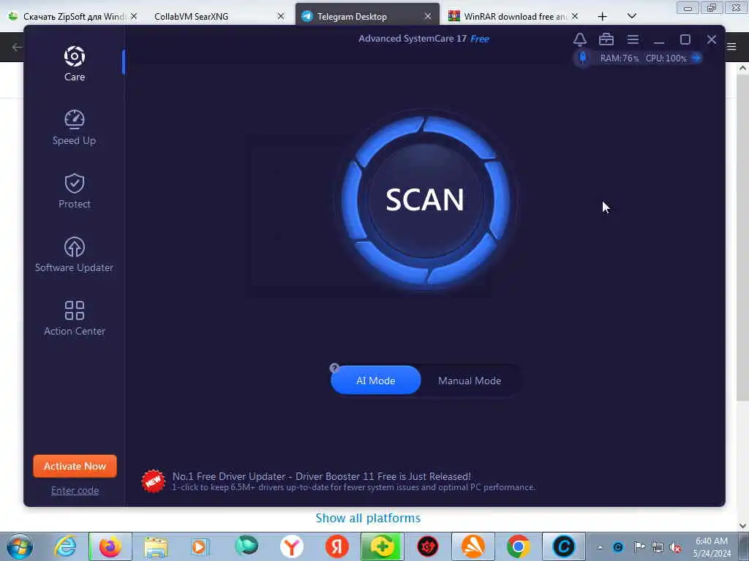Open the Software Updater section
Screen dimensions: 749x561
(75, 254)
